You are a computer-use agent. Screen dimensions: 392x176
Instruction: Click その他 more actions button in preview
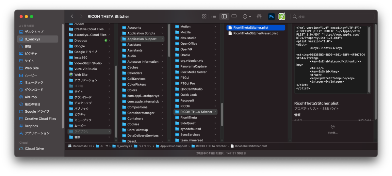(333, 129)
